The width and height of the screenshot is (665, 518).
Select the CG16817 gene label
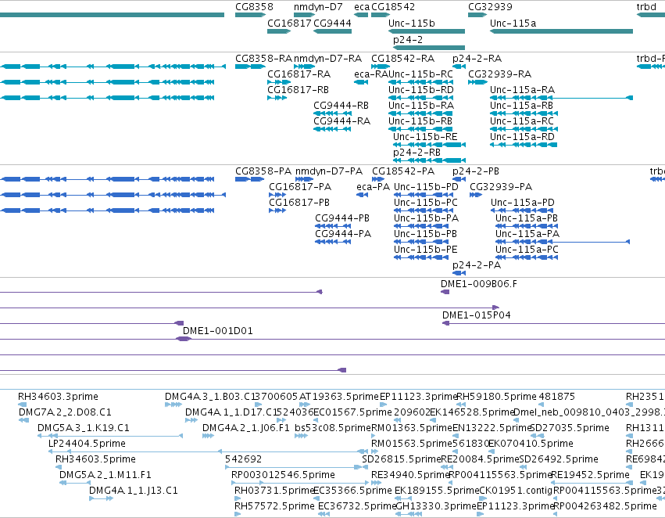(290, 23)
